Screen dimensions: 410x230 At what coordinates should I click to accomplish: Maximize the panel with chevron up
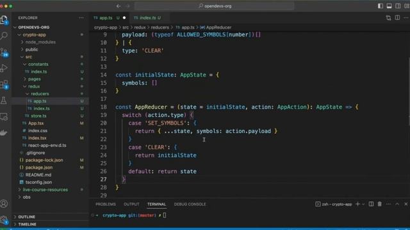397,204
